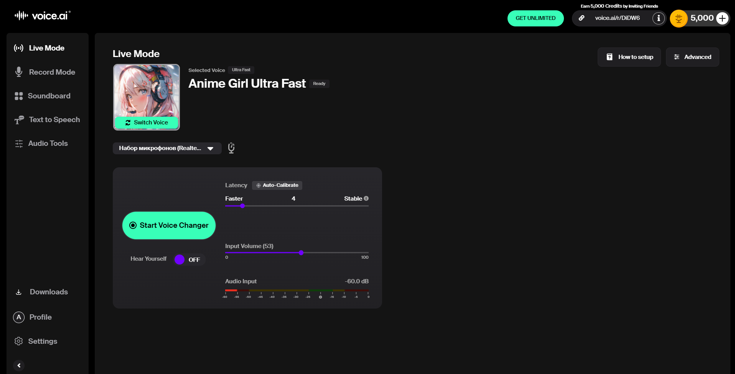The height and width of the screenshot is (374, 735).
Task: Click the Audio Input level meter
Action: 297,291
